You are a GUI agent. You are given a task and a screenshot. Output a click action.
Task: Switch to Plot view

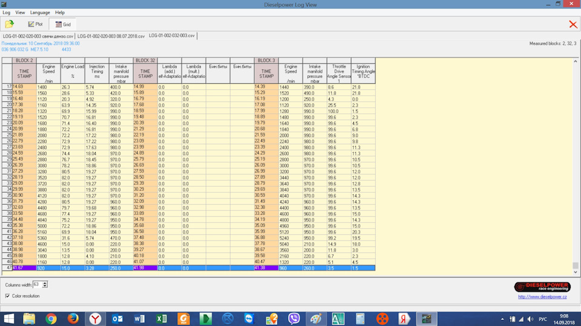(35, 25)
